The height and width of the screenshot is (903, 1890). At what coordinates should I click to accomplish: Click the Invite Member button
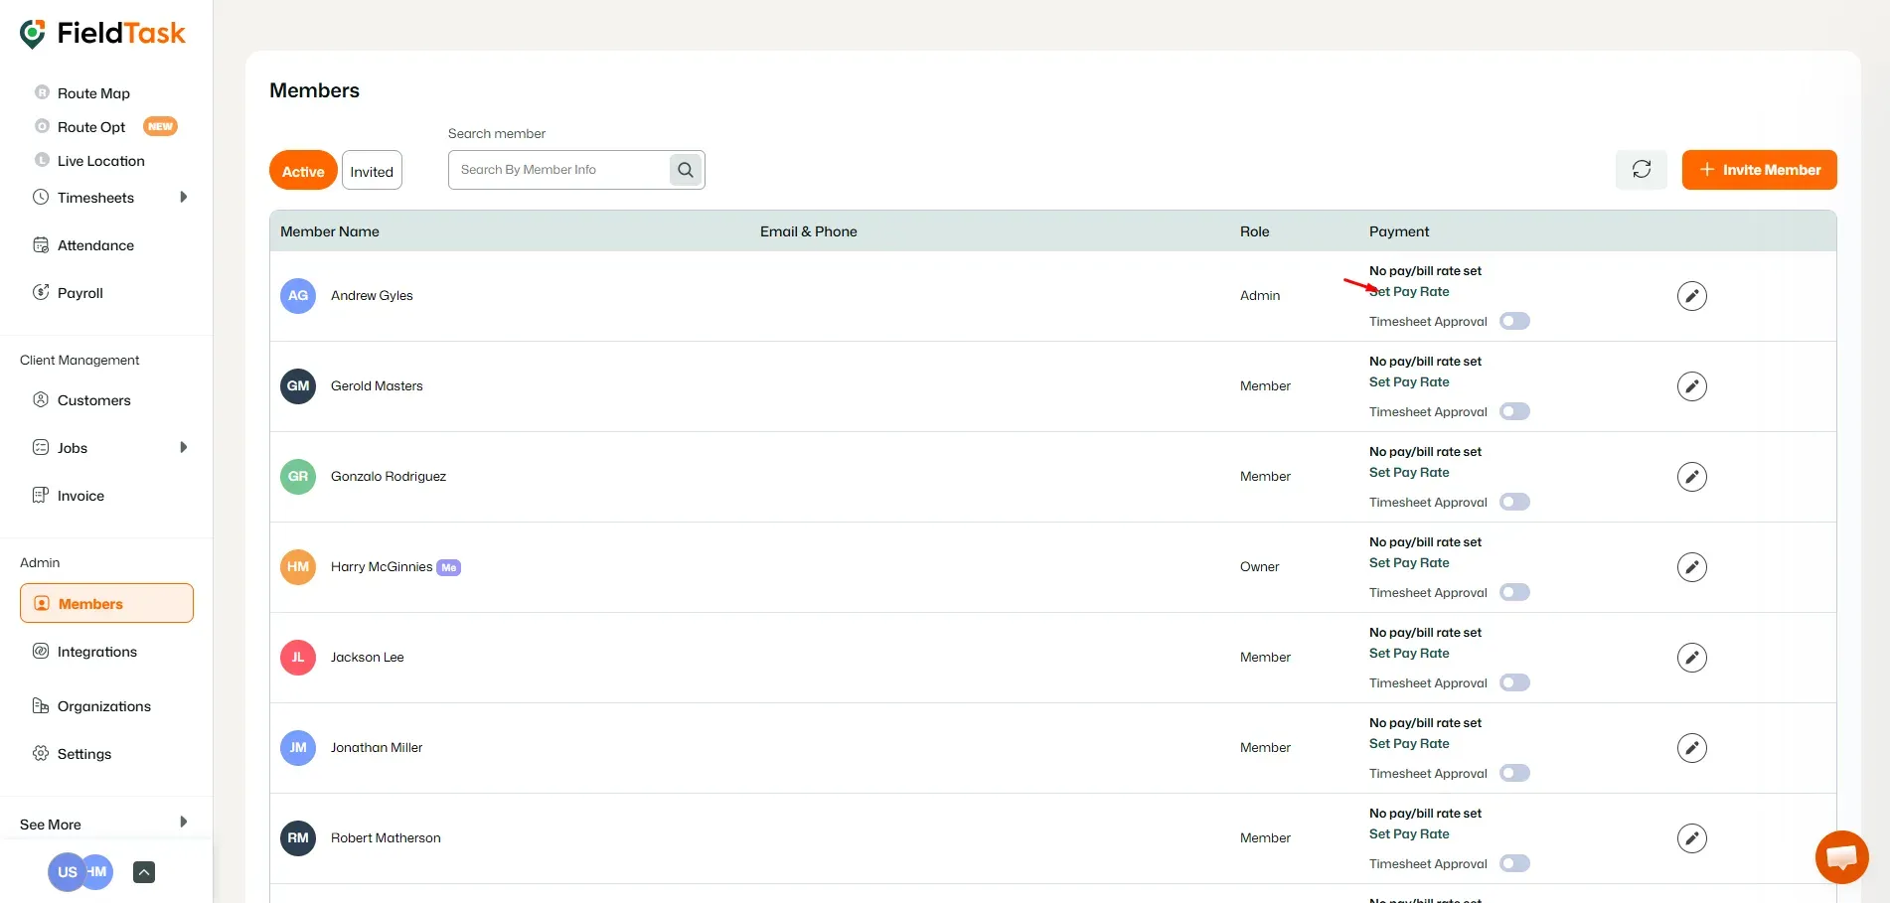pyautogui.click(x=1759, y=170)
